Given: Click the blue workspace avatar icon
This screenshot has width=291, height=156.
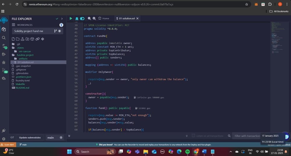Looking at the screenshot, I should (x=61, y=25).
